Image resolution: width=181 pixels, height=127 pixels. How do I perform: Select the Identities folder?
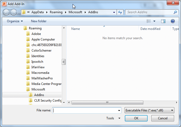(38, 56)
